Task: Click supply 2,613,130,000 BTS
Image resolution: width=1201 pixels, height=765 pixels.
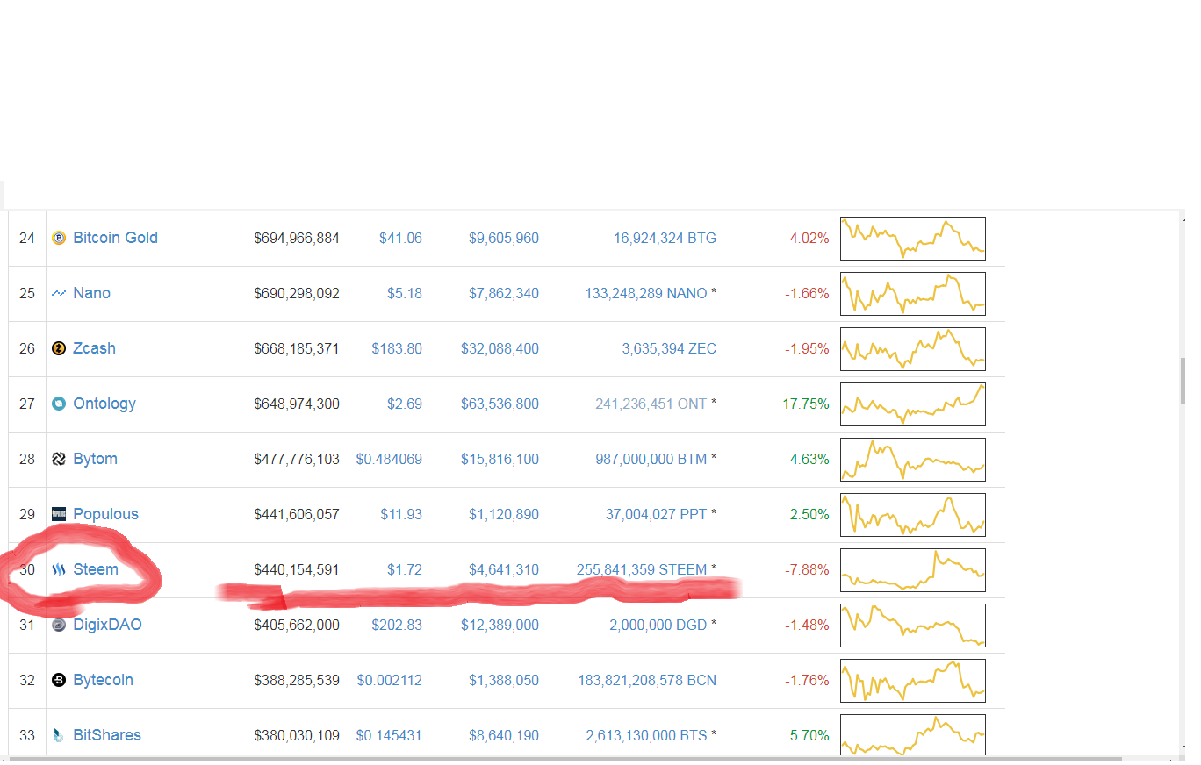Action: click(646, 735)
